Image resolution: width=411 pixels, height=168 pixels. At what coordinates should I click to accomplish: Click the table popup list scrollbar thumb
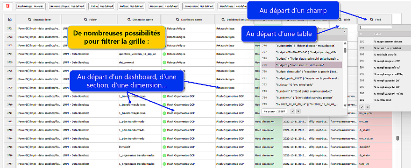pyautogui.click(x=345, y=50)
